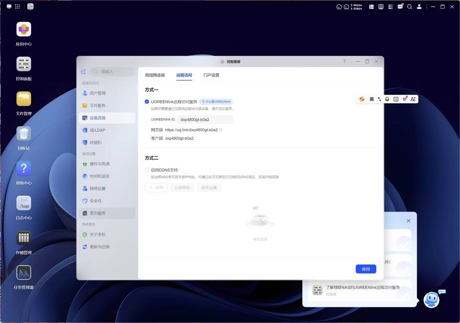Open the https://ug.link/dxp4800gt-b0a2 web link
Image resolution: width=460 pixels, height=323 pixels.
point(191,130)
